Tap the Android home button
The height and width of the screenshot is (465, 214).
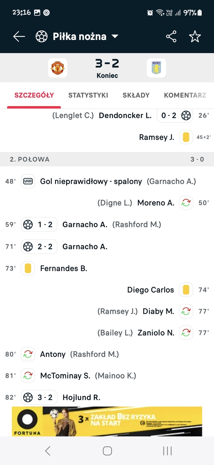tap(107, 451)
